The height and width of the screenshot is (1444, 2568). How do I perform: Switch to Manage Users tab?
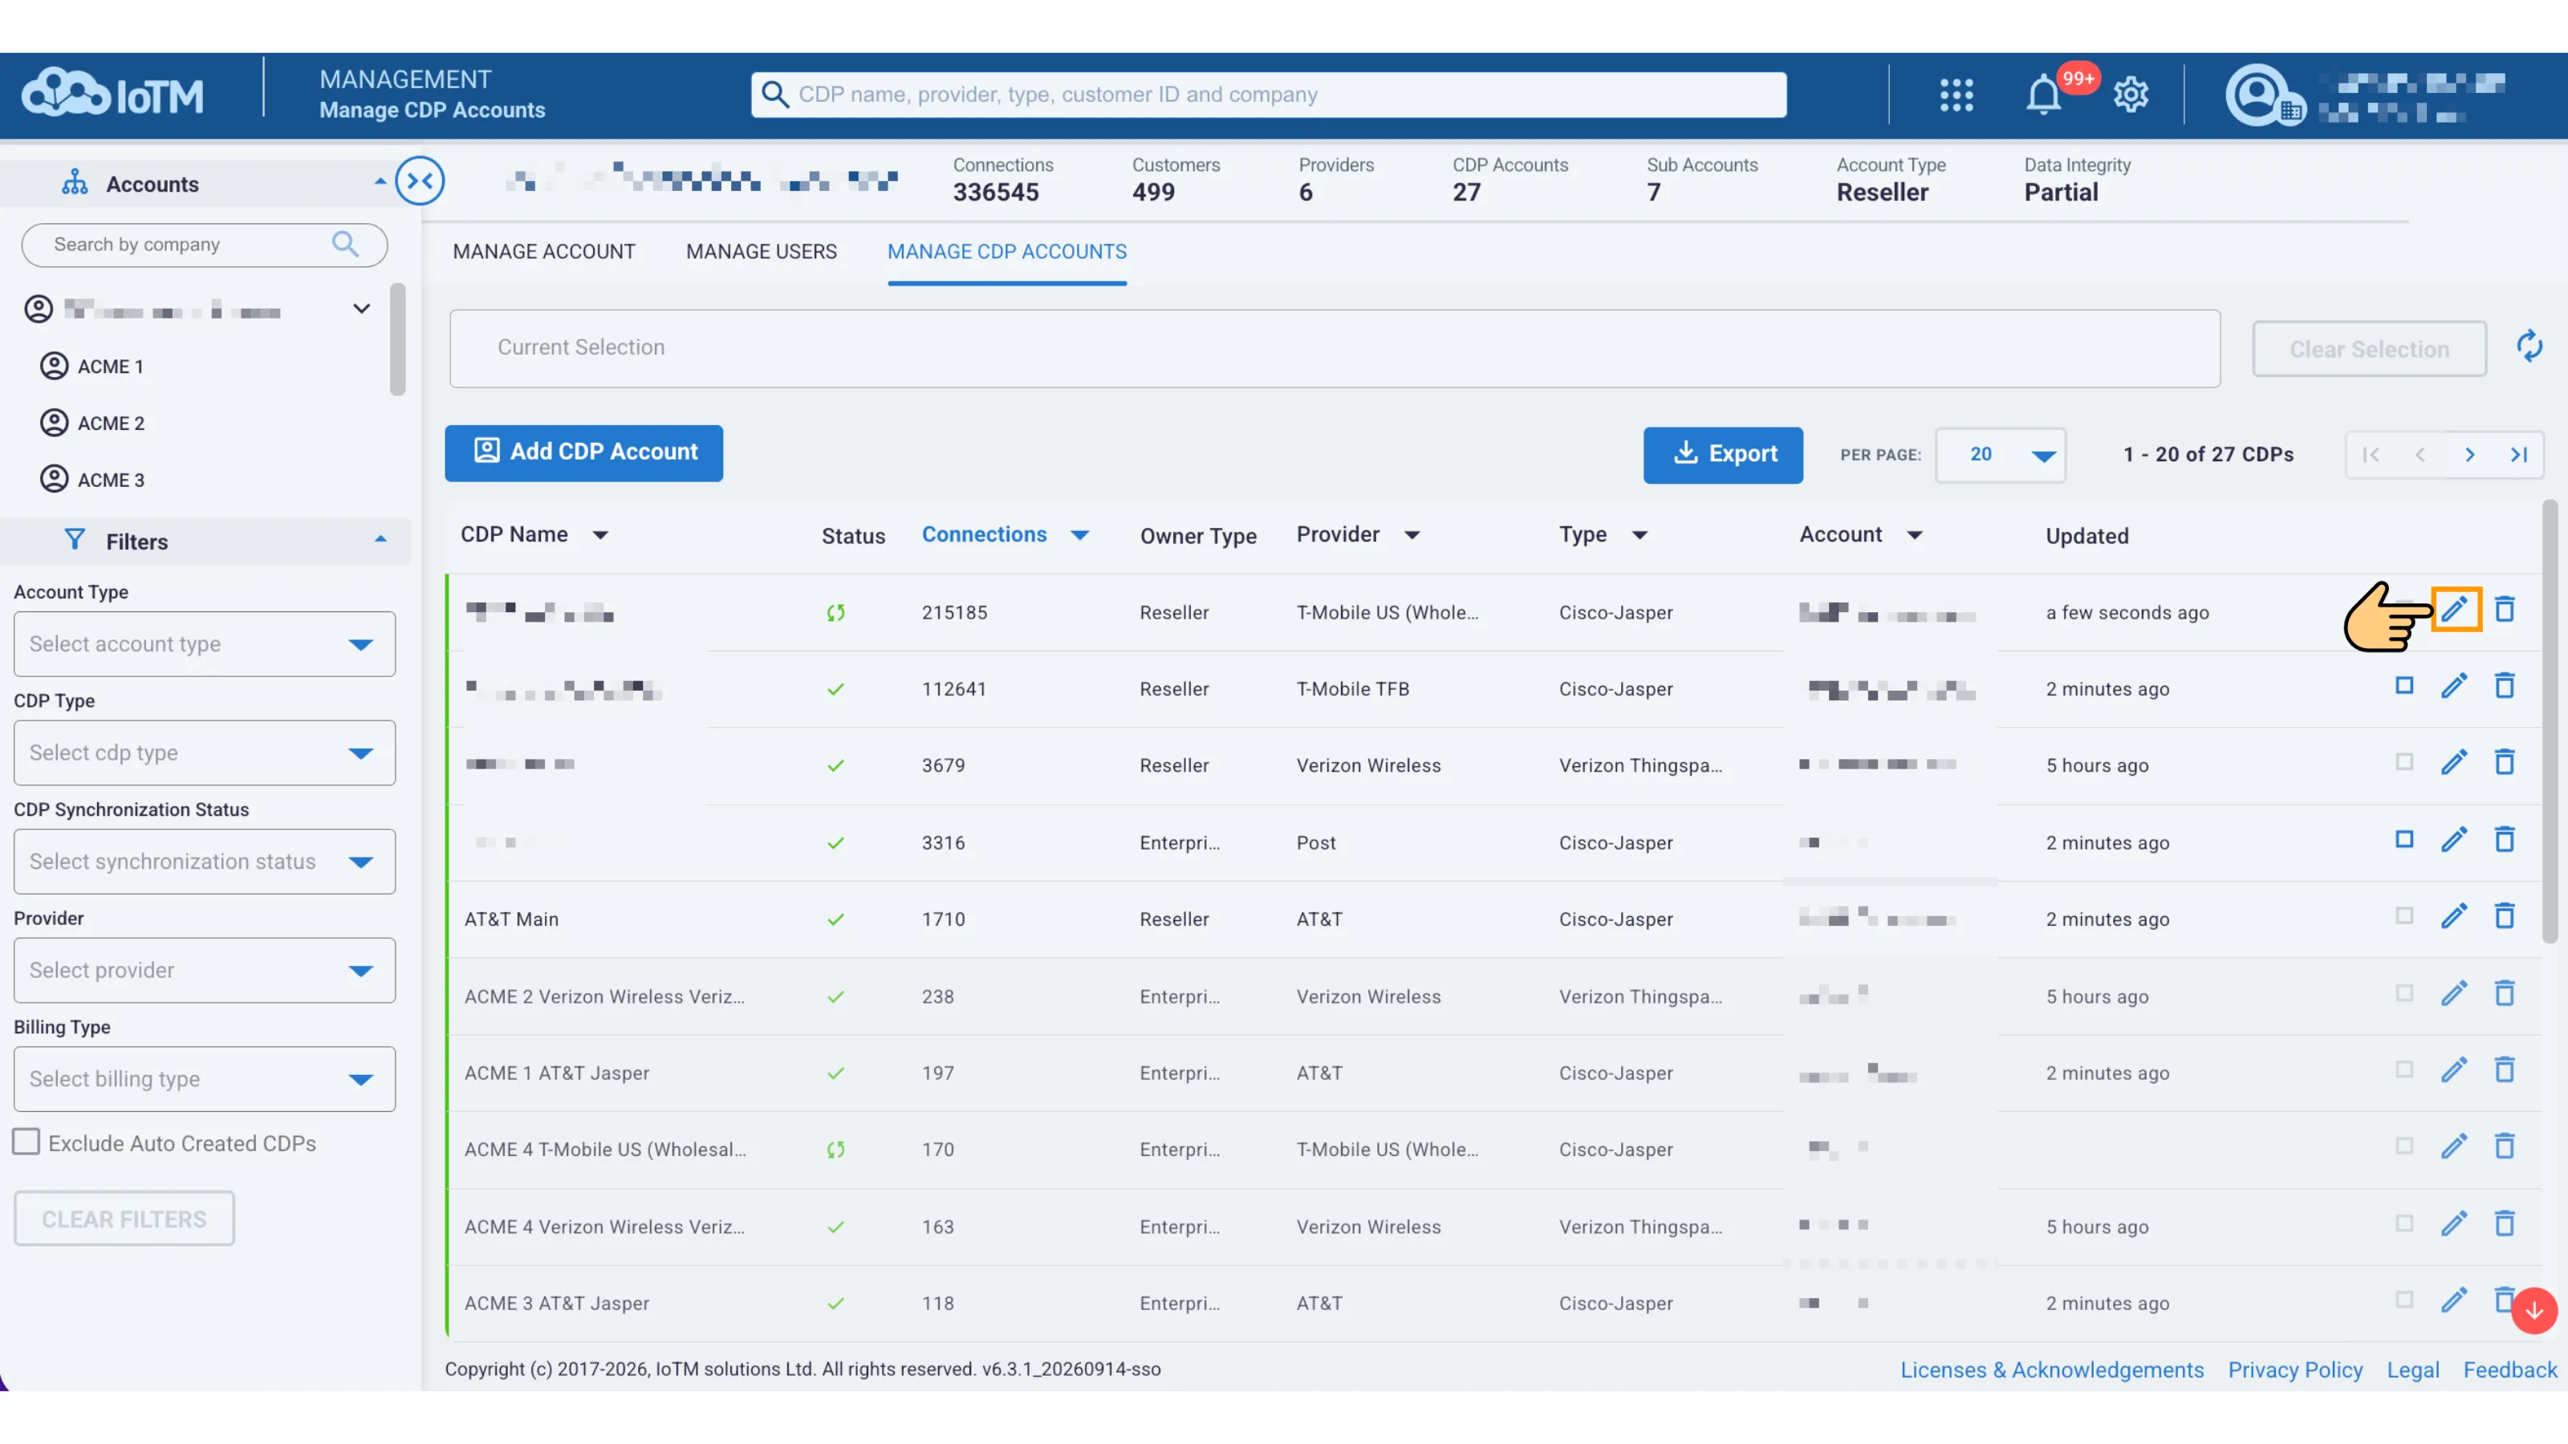[762, 252]
